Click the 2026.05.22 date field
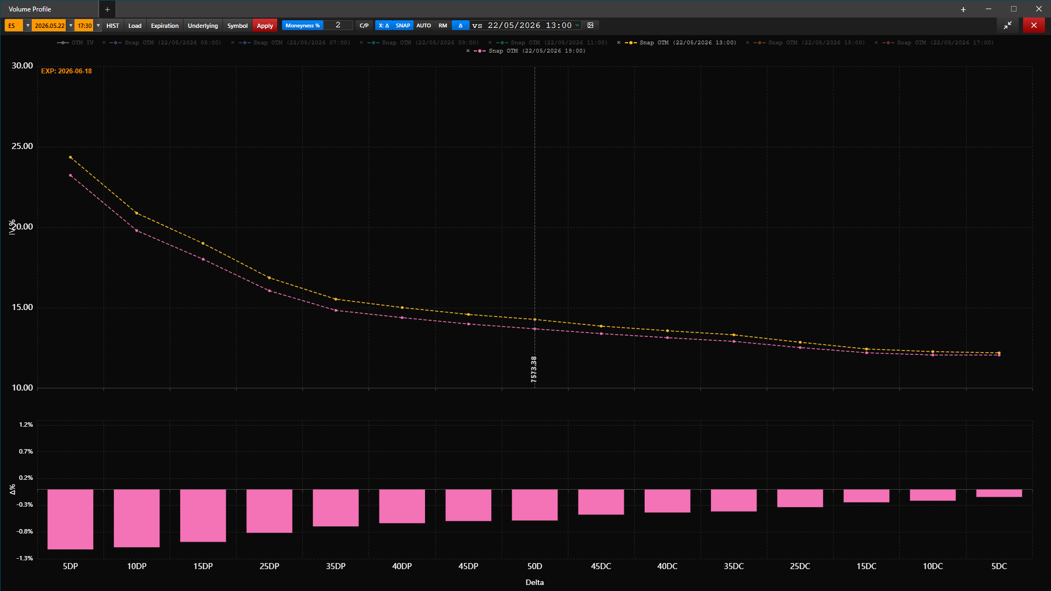1051x591 pixels. [49, 26]
